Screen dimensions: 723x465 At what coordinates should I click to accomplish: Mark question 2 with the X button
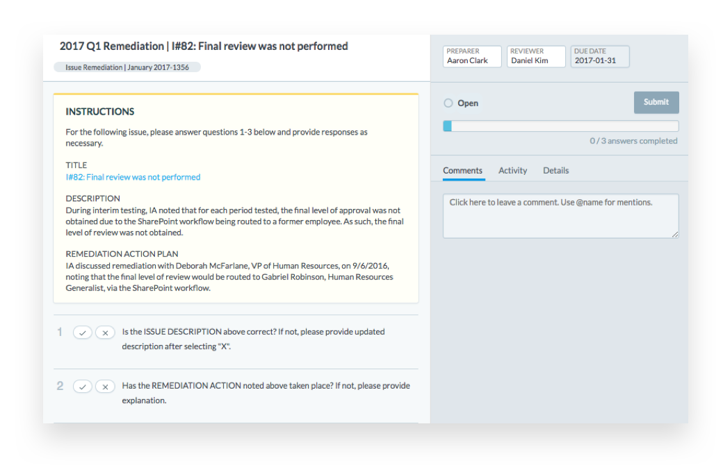[105, 387]
